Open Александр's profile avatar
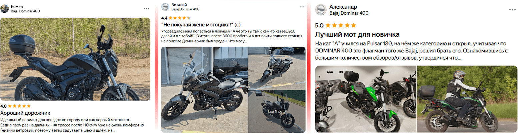The height and width of the screenshot is (134, 518). (321, 10)
